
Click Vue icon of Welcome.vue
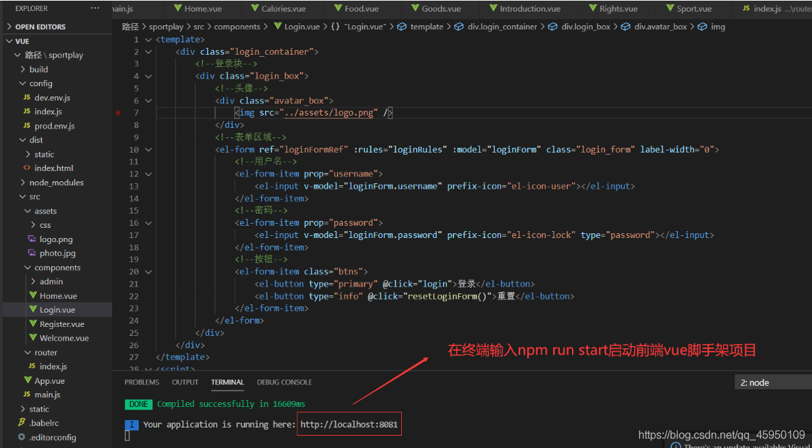coord(33,338)
